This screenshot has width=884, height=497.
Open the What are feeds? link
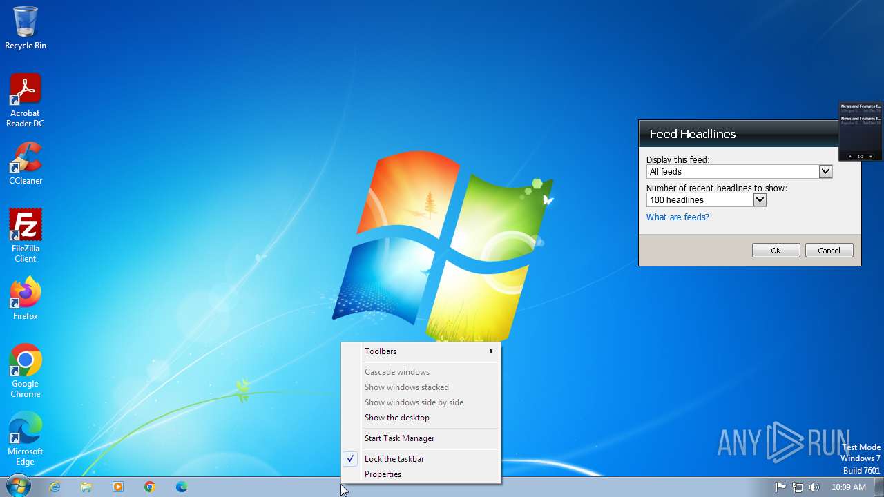[678, 217]
